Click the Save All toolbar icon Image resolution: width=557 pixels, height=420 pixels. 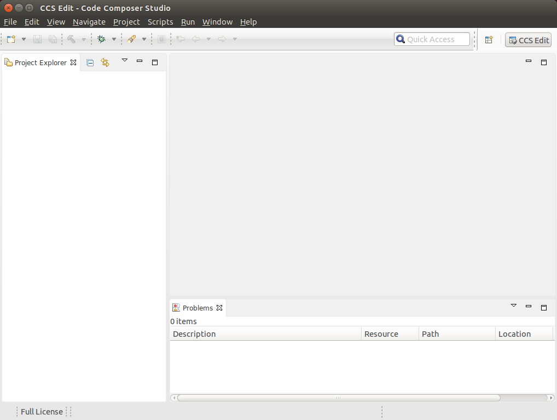point(53,39)
